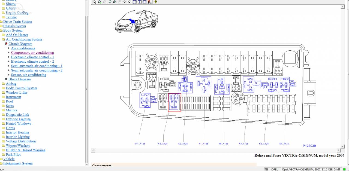
Task: Click the folder icon beside Body Control System
Action: pos(4,88)
